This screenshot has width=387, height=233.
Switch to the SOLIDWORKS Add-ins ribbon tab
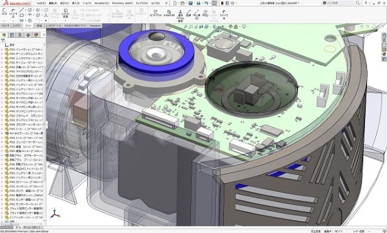(75, 26)
